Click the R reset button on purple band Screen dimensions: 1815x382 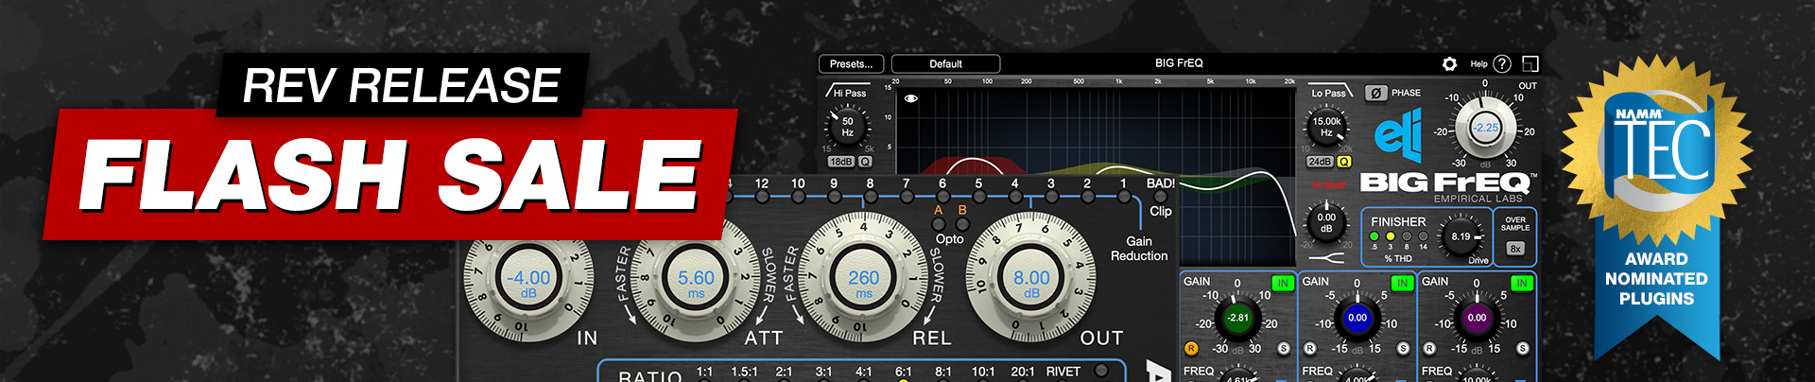(x=1429, y=349)
